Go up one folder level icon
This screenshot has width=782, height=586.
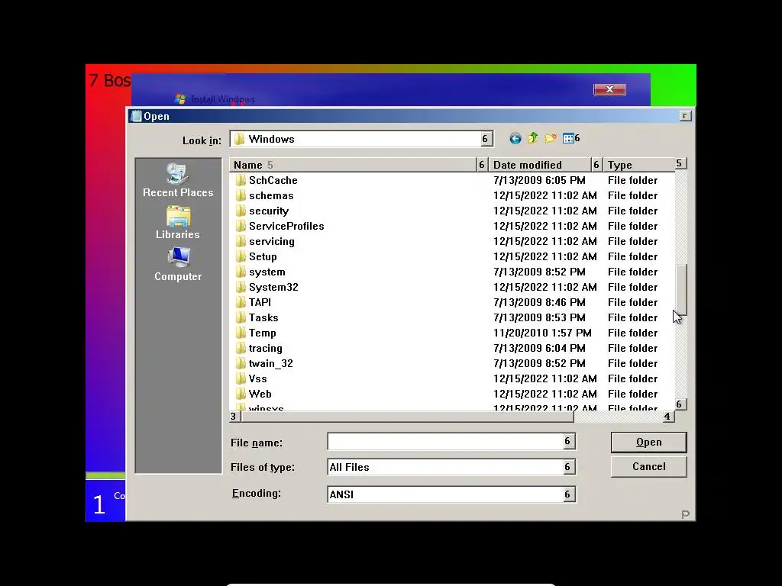coord(532,138)
